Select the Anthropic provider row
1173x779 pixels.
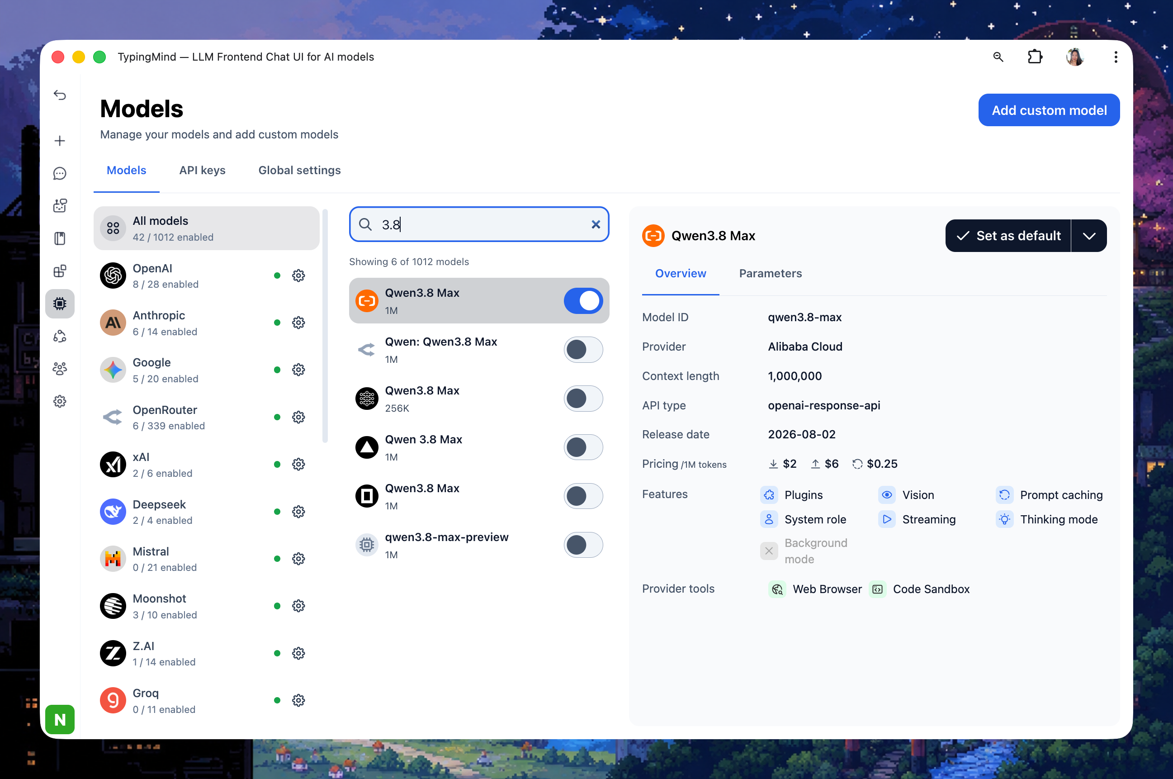(207, 323)
